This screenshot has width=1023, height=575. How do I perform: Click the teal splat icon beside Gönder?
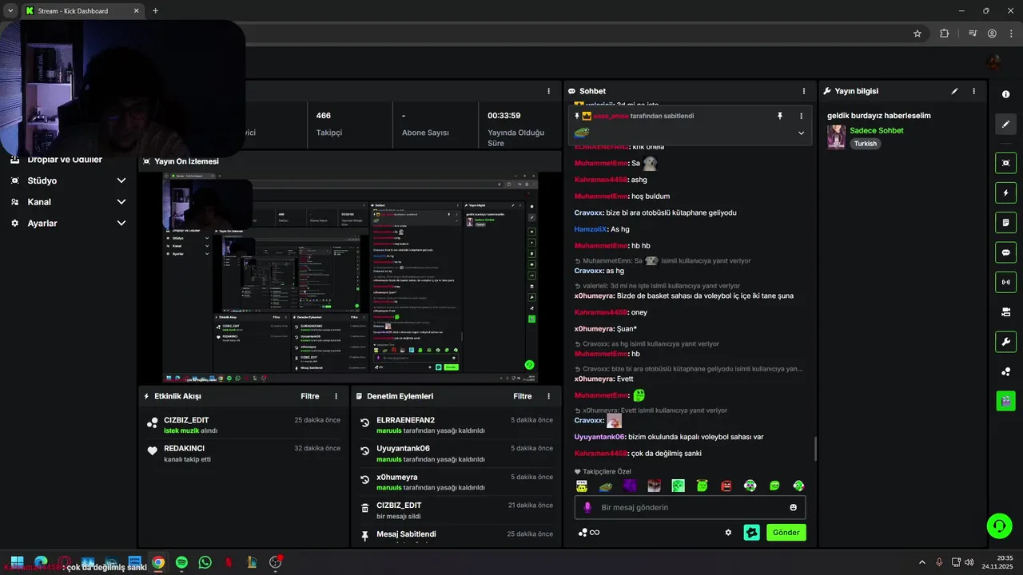point(751,533)
